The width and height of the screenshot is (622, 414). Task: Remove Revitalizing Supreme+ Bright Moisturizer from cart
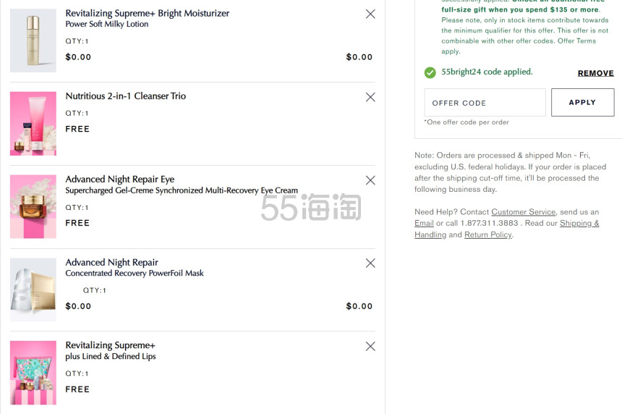370,14
